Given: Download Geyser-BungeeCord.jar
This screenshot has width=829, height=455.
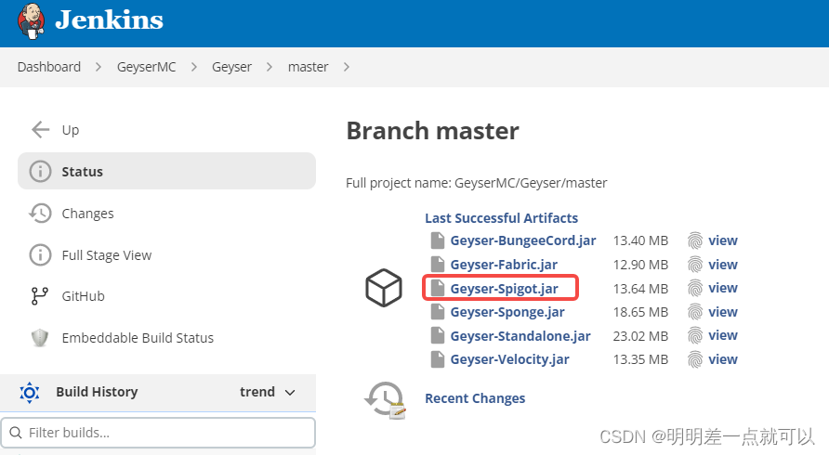Looking at the screenshot, I should click(x=523, y=240).
